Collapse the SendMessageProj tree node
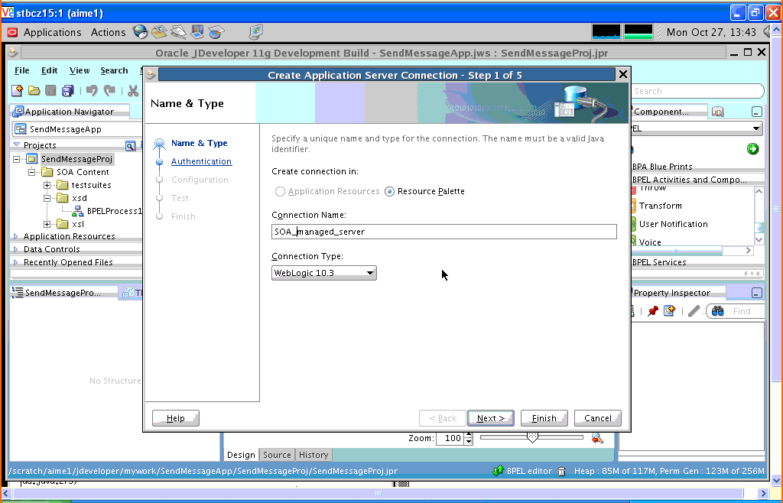The image size is (783, 503). pos(17,159)
